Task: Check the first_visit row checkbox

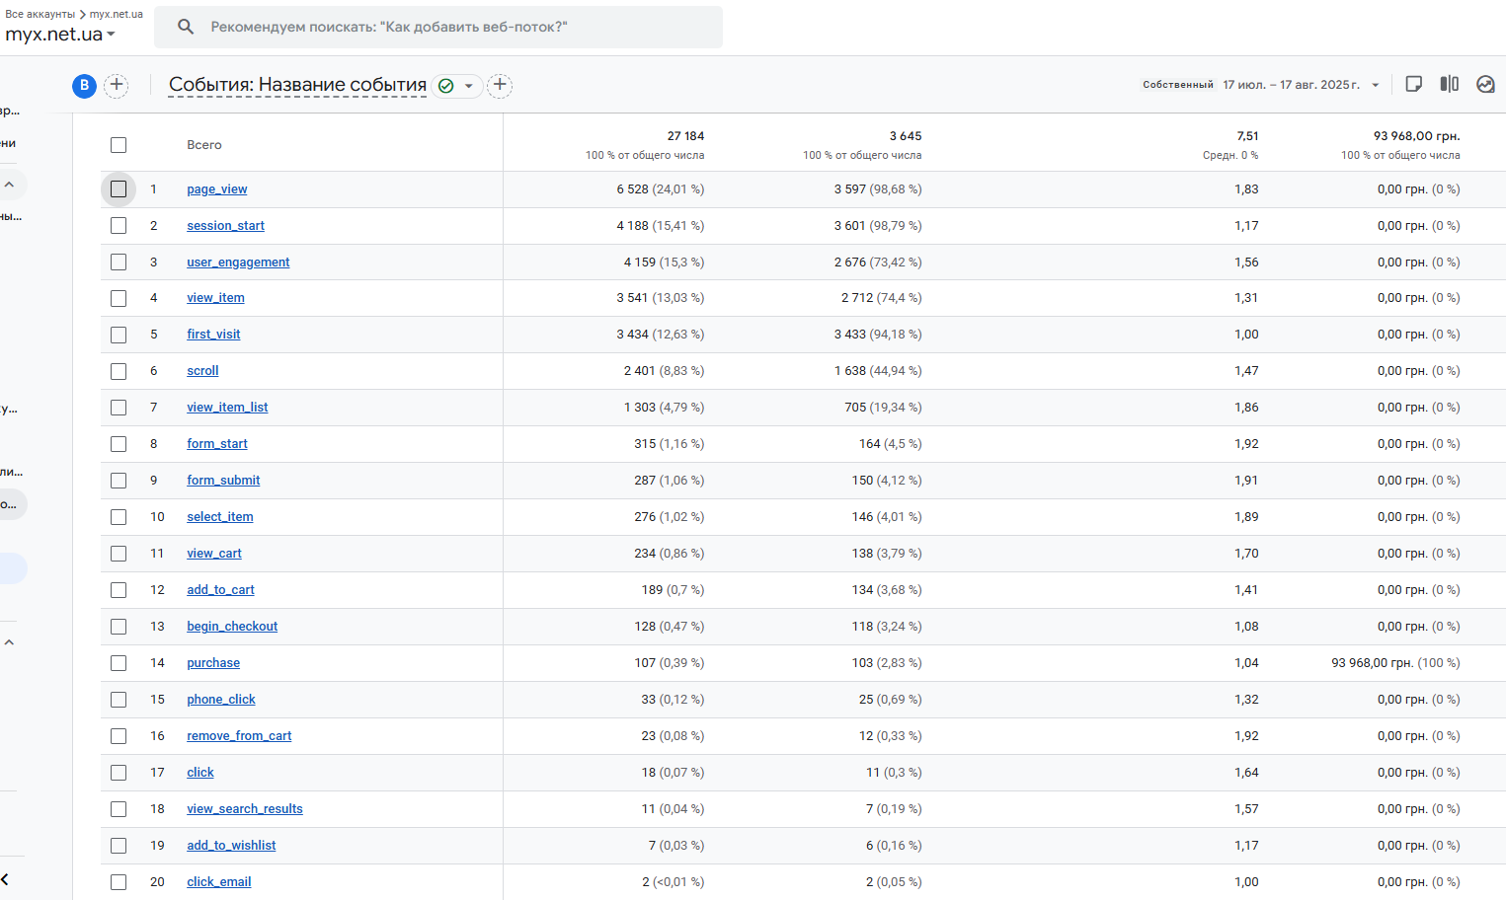Action: [x=119, y=335]
